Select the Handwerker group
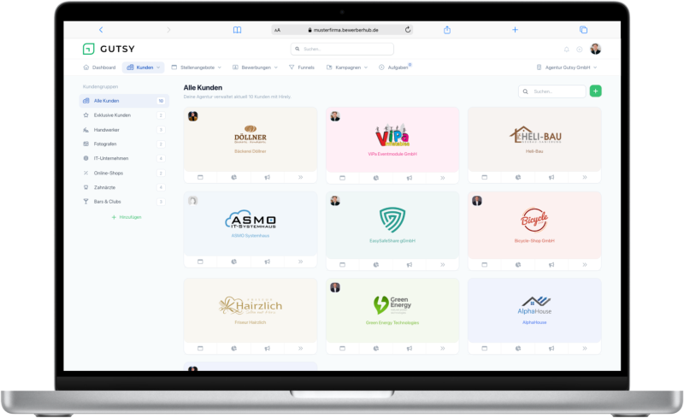The width and height of the screenshot is (684, 418). point(124,130)
